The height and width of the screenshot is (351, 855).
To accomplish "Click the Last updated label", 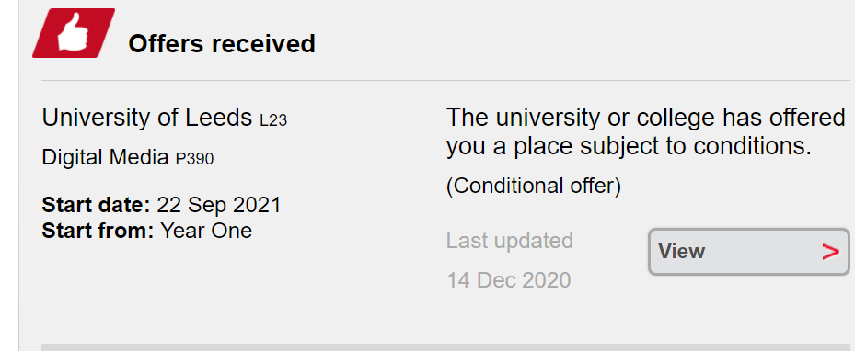I will [x=510, y=241].
